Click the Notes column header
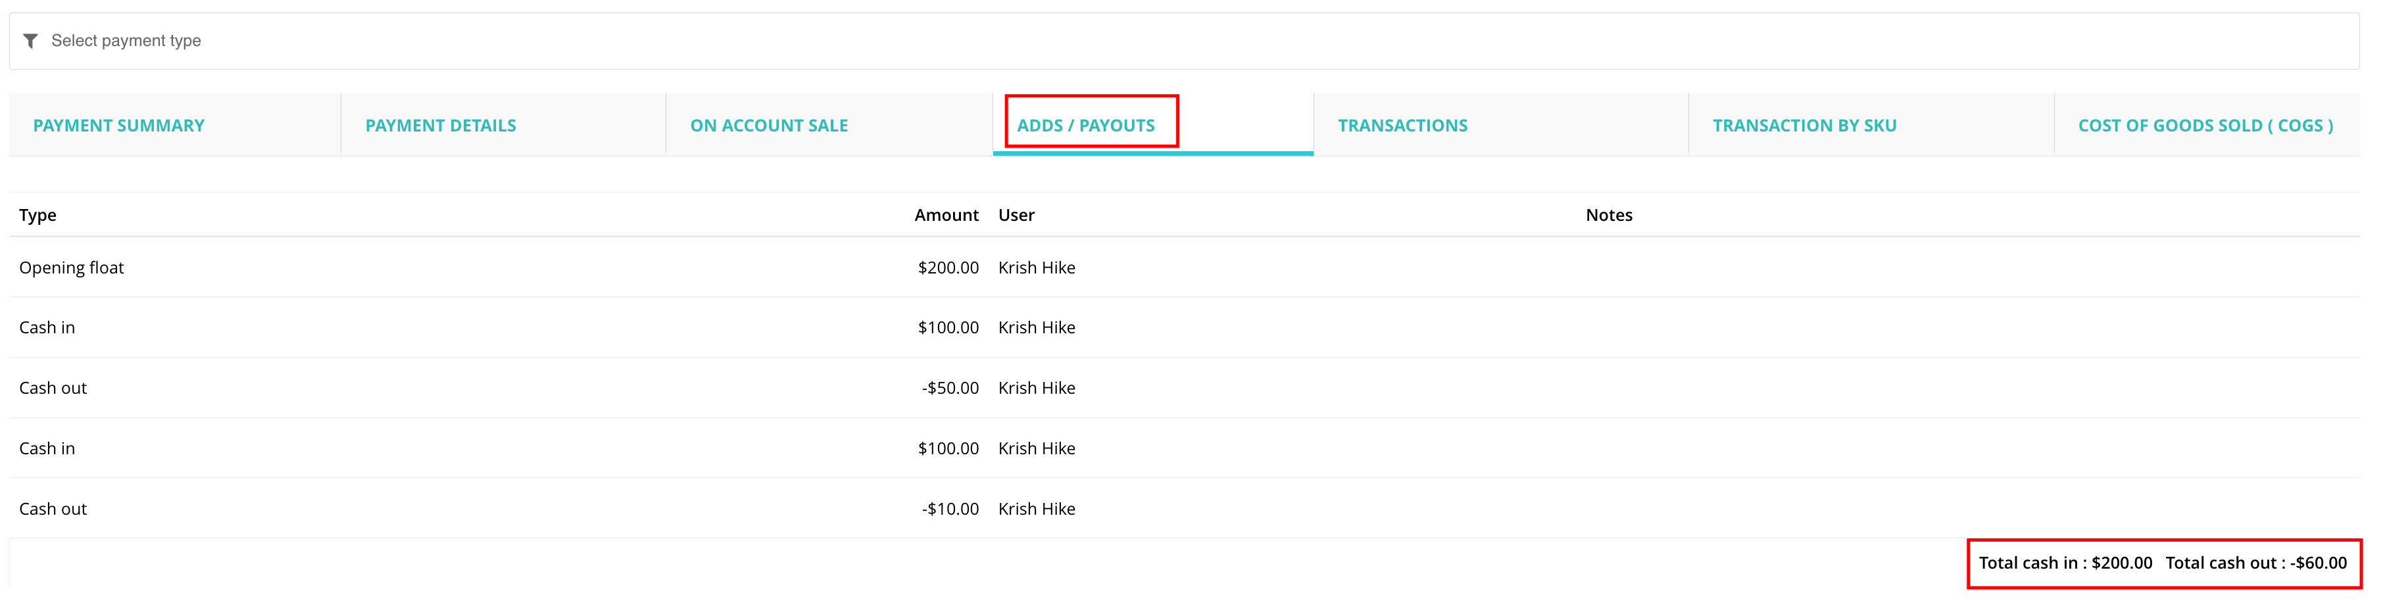The height and width of the screenshot is (614, 2383). pyautogui.click(x=1609, y=214)
